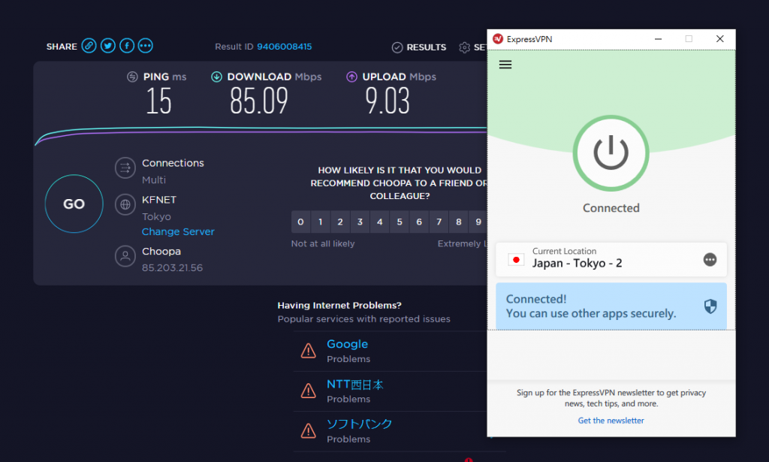Rate recommendation score 5
The height and width of the screenshot is (462, 769).
pos(400,222)
